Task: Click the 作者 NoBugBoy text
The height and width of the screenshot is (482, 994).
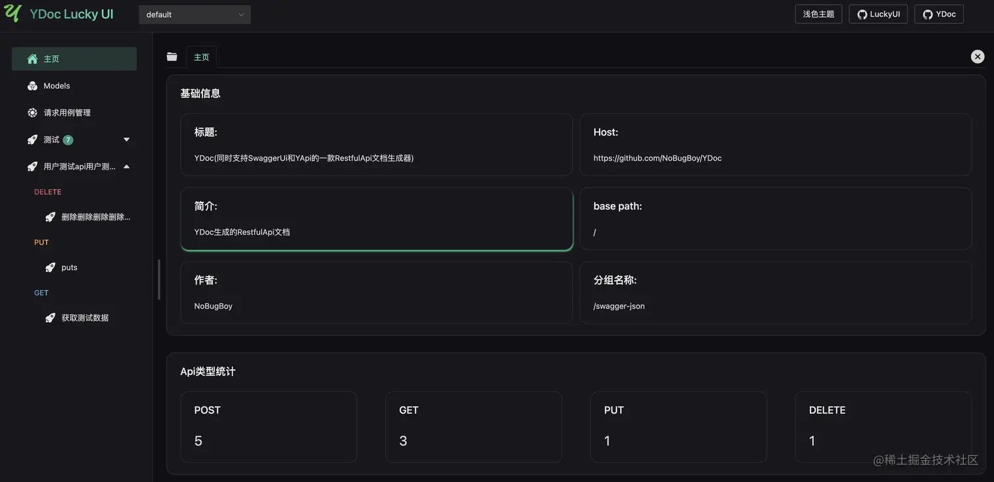Action: click(213, 306)
